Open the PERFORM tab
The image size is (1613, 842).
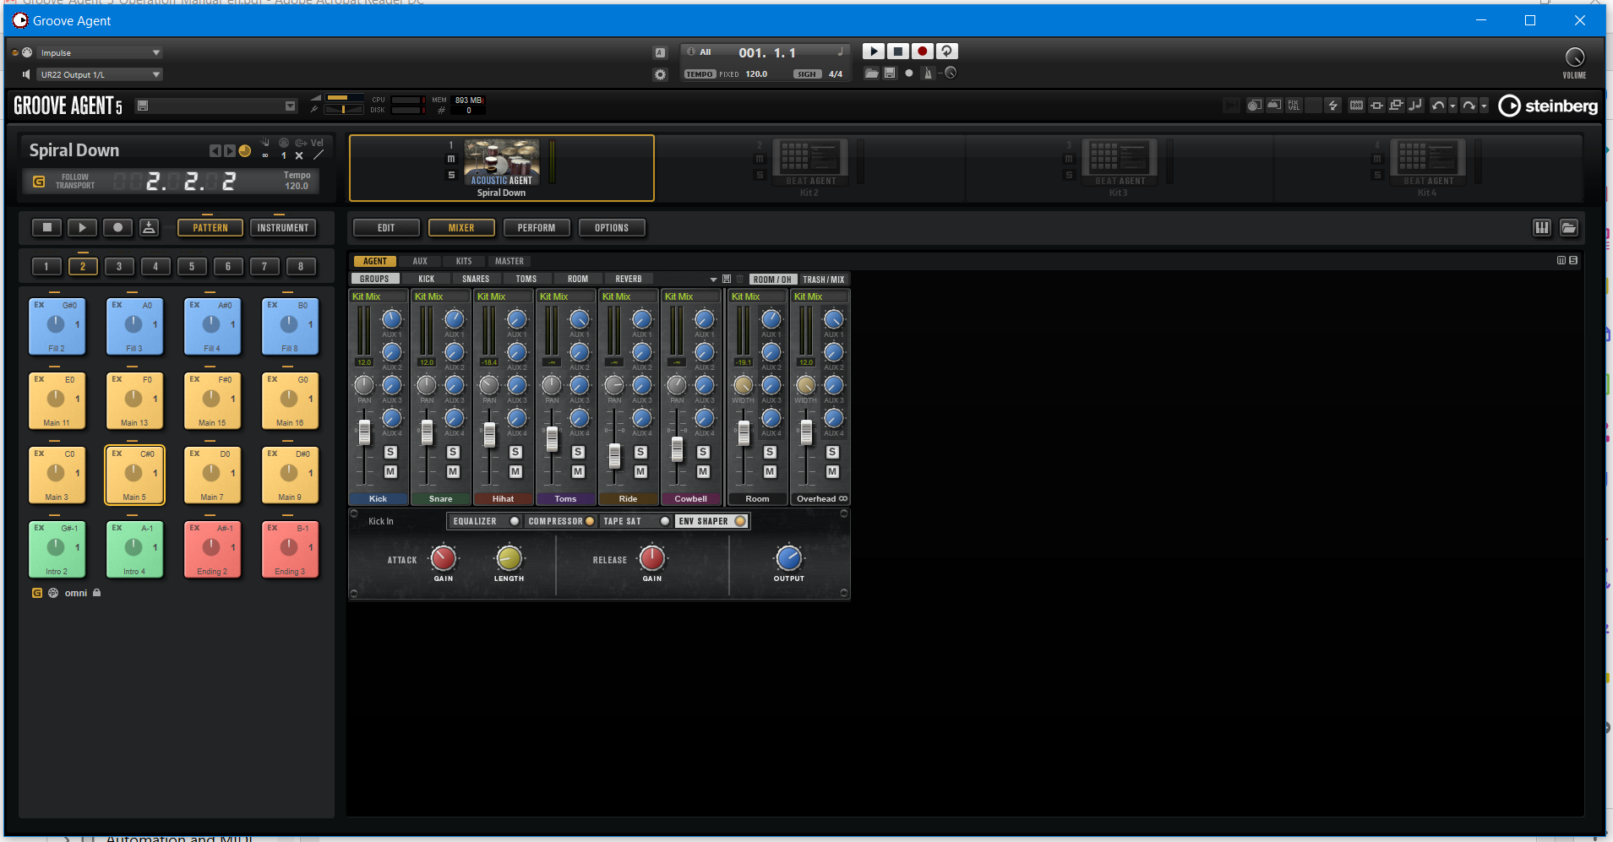tap(537, 228)
